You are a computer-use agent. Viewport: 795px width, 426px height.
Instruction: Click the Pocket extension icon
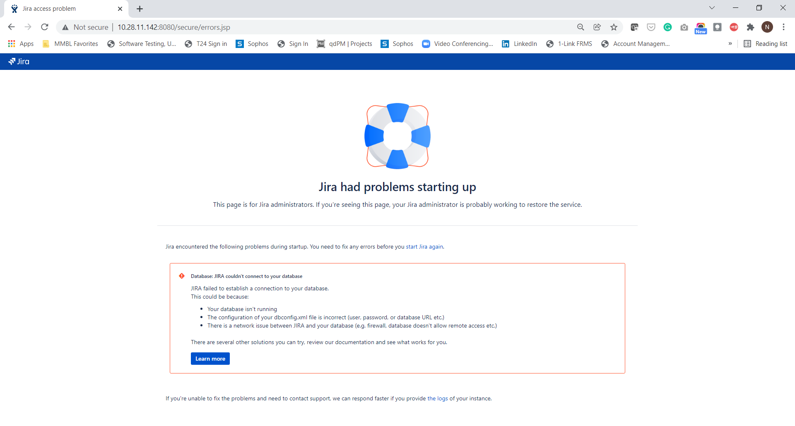pyautogui.click(x=651, y=27)
